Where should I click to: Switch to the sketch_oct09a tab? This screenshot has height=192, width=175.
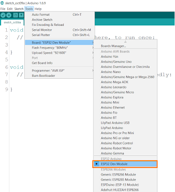tap(12, 23)
